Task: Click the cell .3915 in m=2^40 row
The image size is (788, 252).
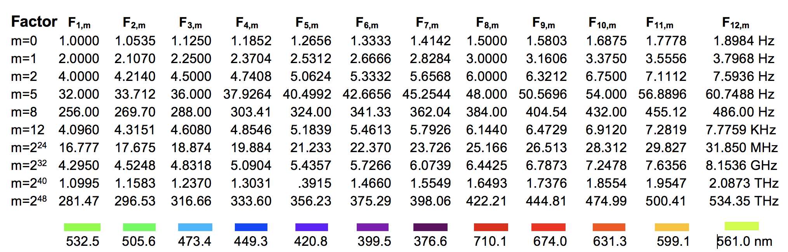Action: click(x=314, y=183)
